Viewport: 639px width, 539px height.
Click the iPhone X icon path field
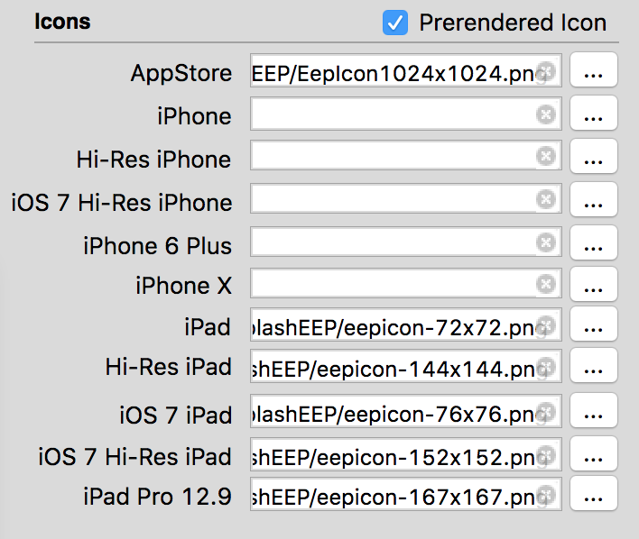click(393, 285)
